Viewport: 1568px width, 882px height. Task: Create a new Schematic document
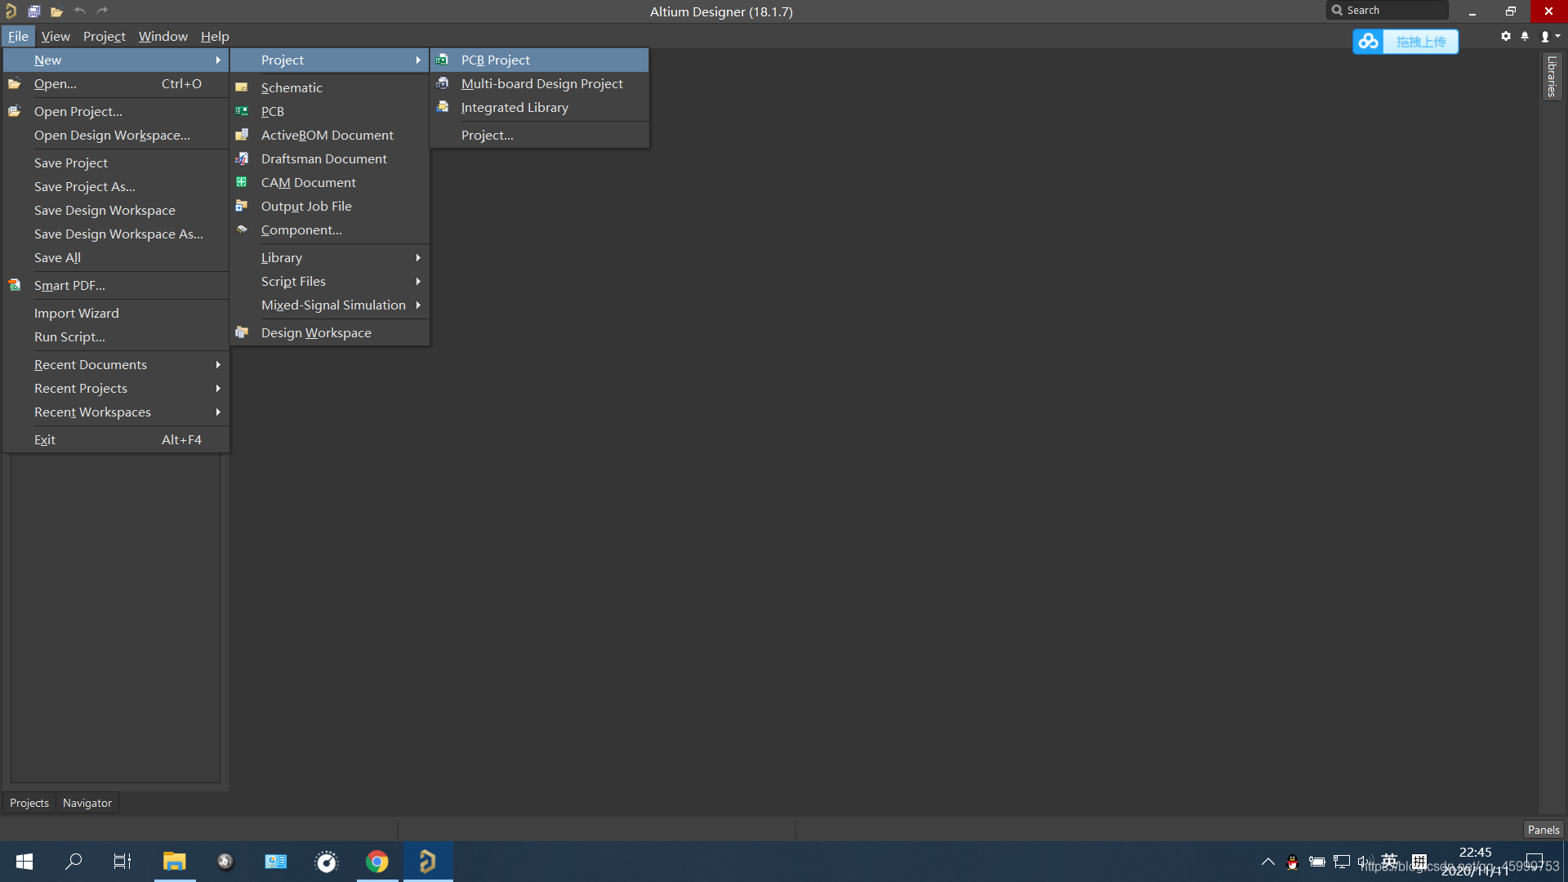coord(292,87)
